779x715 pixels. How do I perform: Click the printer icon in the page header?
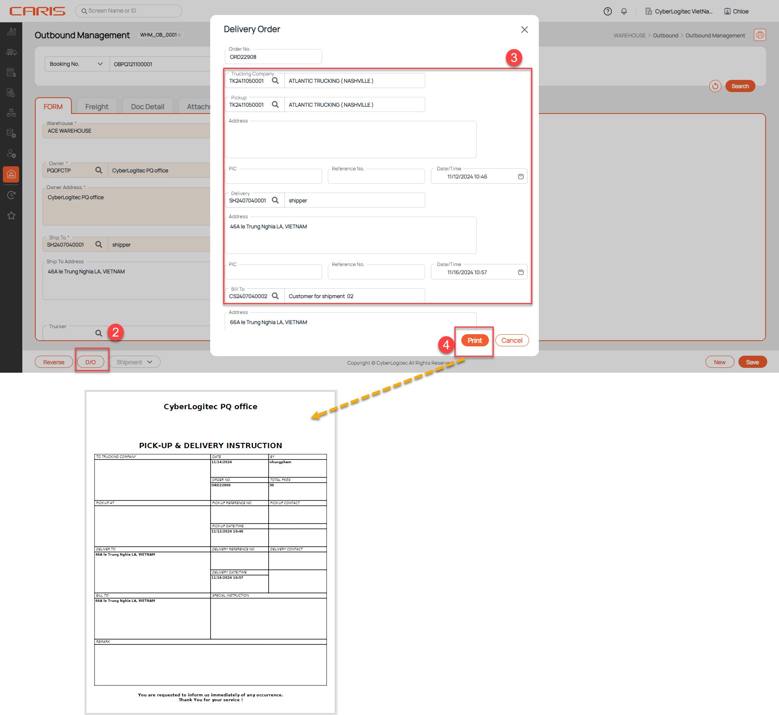pos(760,35)
